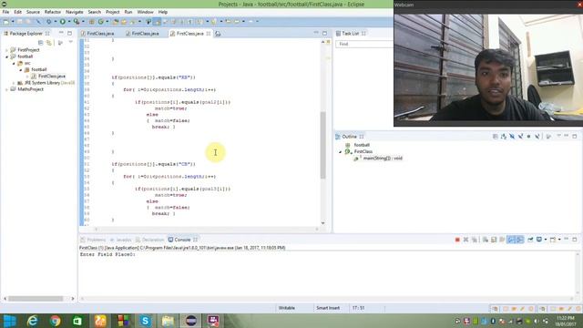Open the Navigate menu
583x328 pixels.
click(75, 12)
